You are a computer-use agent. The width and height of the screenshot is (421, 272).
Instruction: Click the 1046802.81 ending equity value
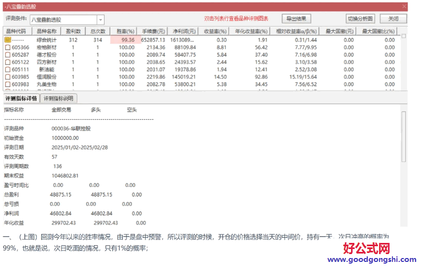click(66, 176)
